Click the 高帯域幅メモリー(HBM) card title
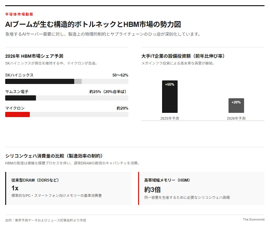This screenshot has height=227, width=270. click(167, 180)
